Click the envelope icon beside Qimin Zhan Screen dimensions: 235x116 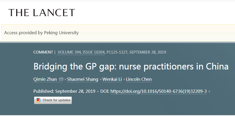pyautogui.click(x=61, y=79)
